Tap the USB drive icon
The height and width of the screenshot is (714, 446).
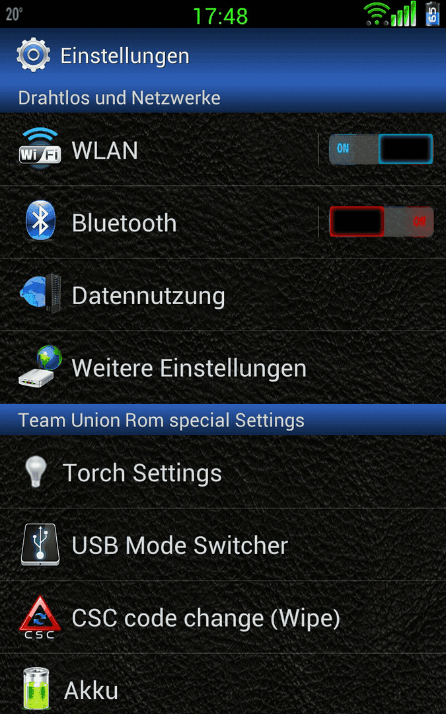(x=40, y=545)
